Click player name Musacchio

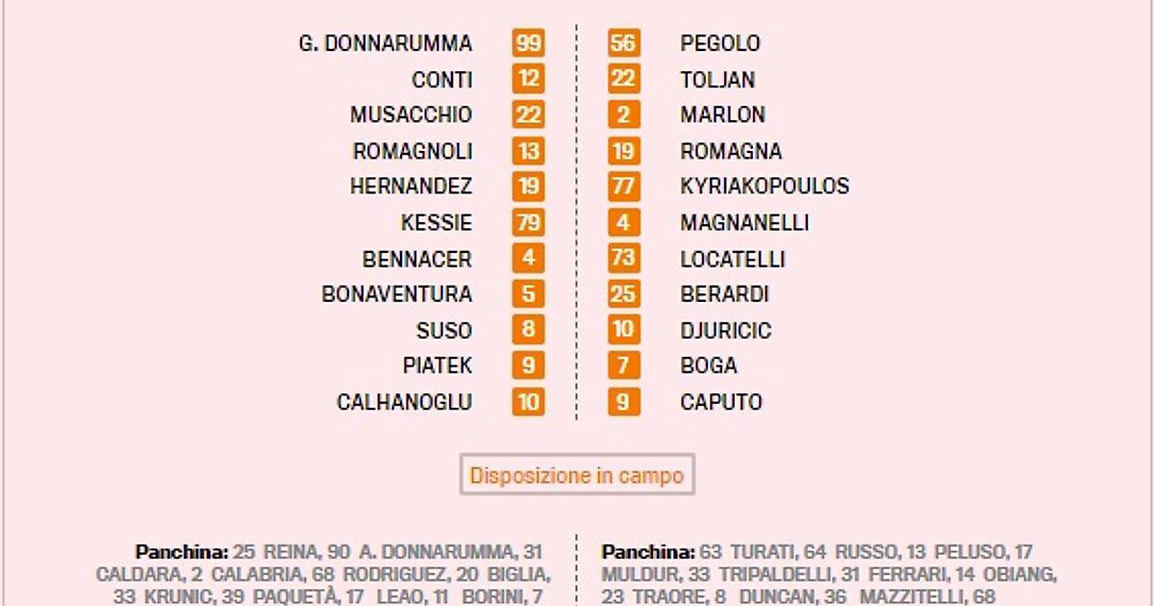[x=411, y=115]
